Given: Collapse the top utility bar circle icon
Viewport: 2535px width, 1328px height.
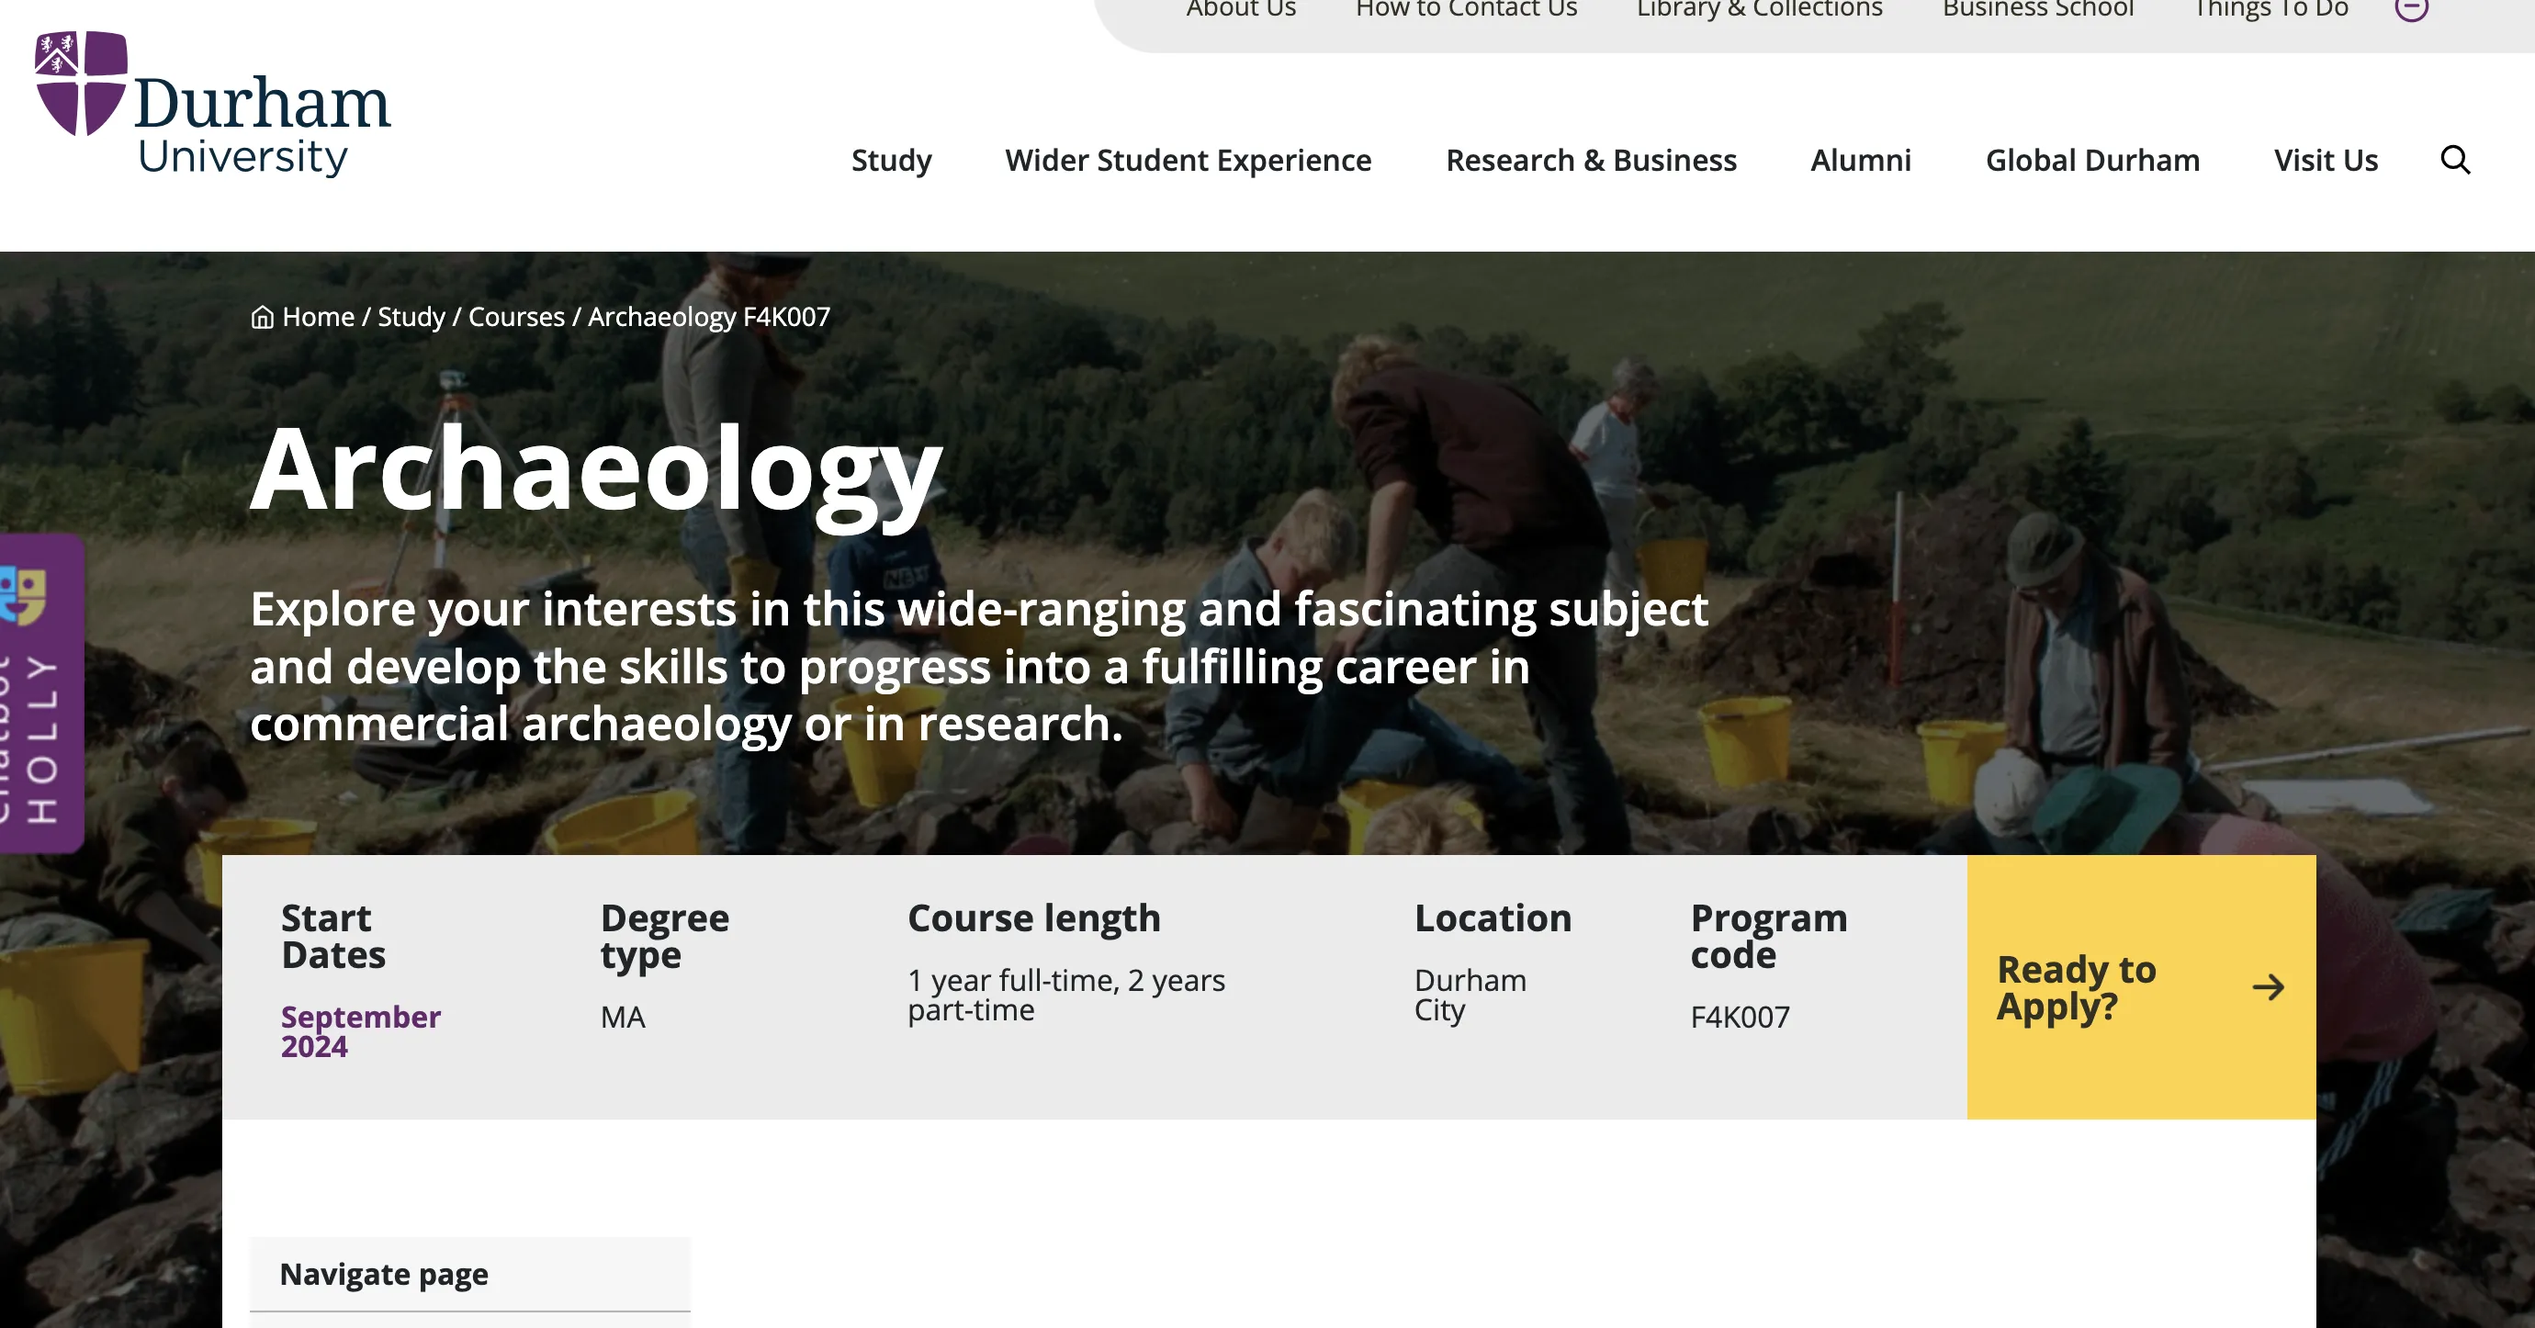Looking at the screenshot, I should (2411, 9).
